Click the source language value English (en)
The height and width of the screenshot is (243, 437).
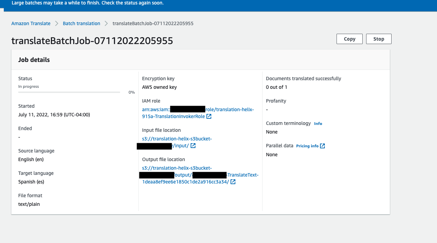point(31,159)
